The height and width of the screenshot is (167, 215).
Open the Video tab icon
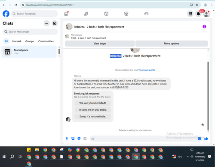tap(106, 14)
